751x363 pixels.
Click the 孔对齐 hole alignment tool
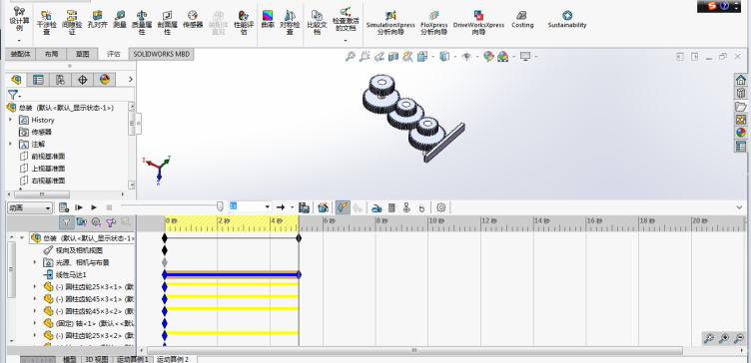tap(97, 19)
